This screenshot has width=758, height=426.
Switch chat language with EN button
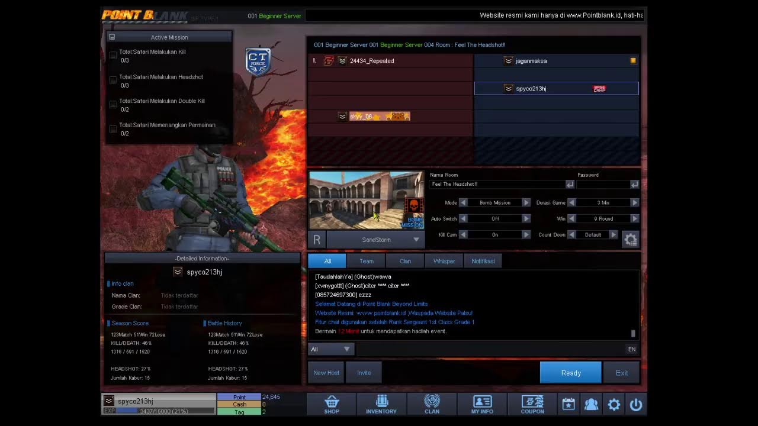632,349
